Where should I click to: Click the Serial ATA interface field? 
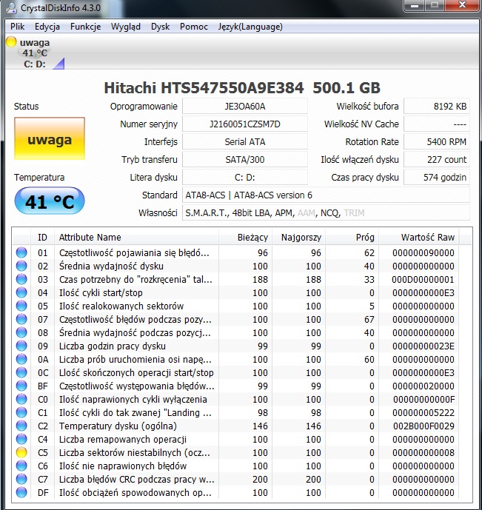tap(245, 142)
